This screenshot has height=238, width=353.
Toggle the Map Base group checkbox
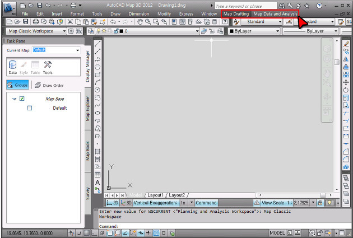pyautogui.click(x=22, y=99)
